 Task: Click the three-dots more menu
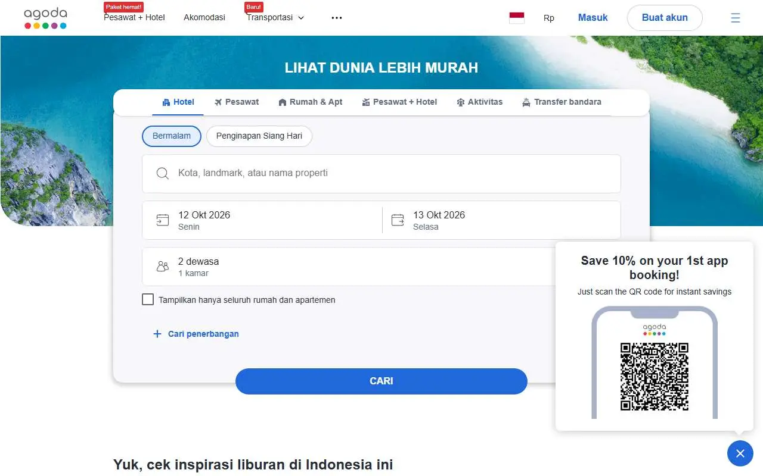coord(337,18)
